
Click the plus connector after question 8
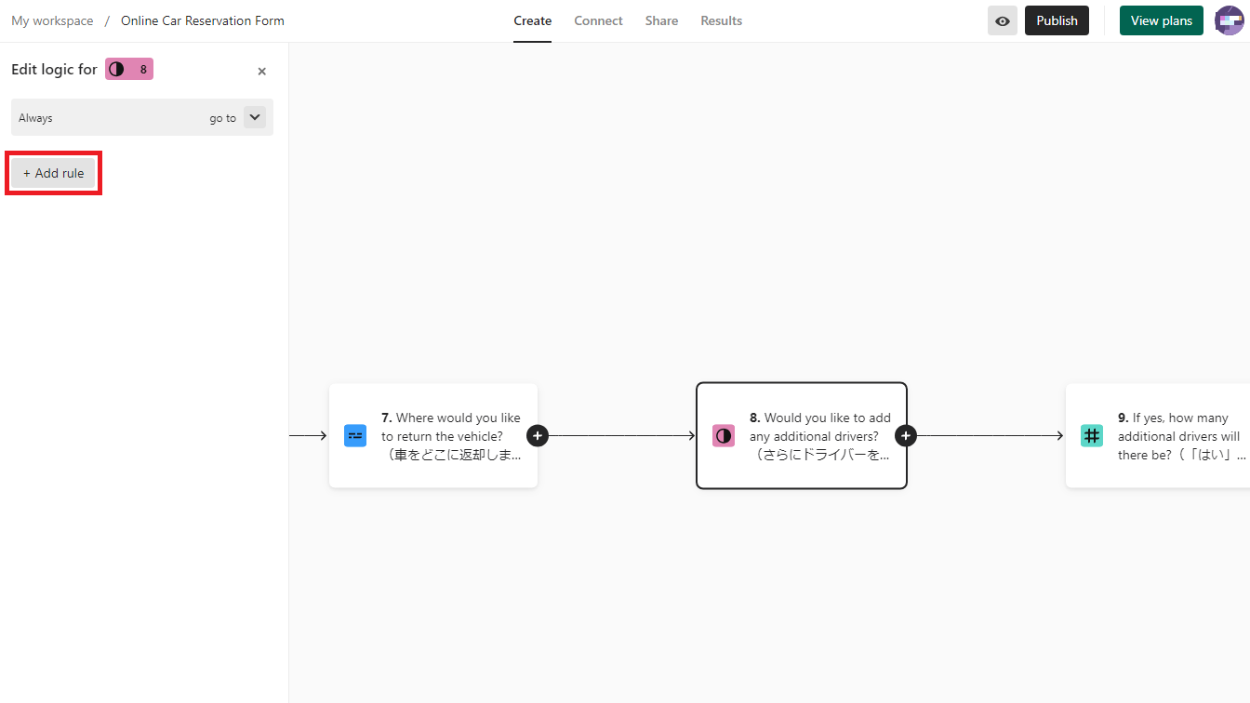(x=906, y=435)
